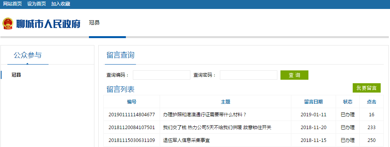
Task: Click the 留言查询 section heading
Action: pyautogui.click(x=120, y=55)
